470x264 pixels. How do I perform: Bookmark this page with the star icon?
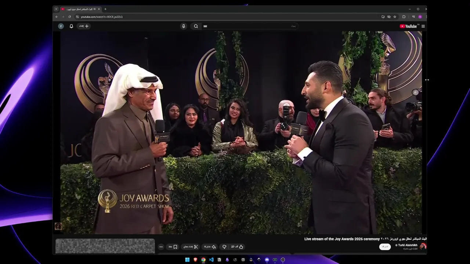[x=395, y=17]
